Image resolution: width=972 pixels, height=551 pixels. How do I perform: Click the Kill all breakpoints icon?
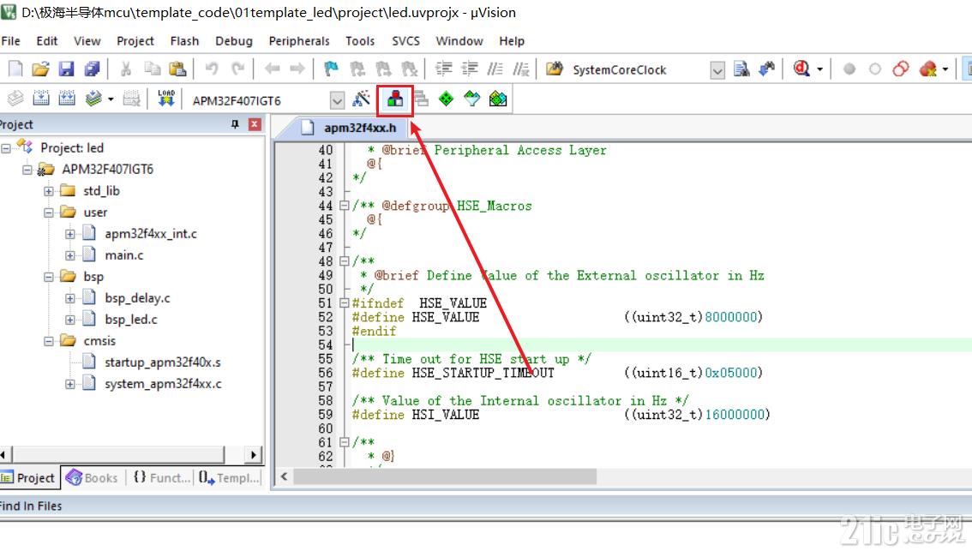[x=928, y=69]
